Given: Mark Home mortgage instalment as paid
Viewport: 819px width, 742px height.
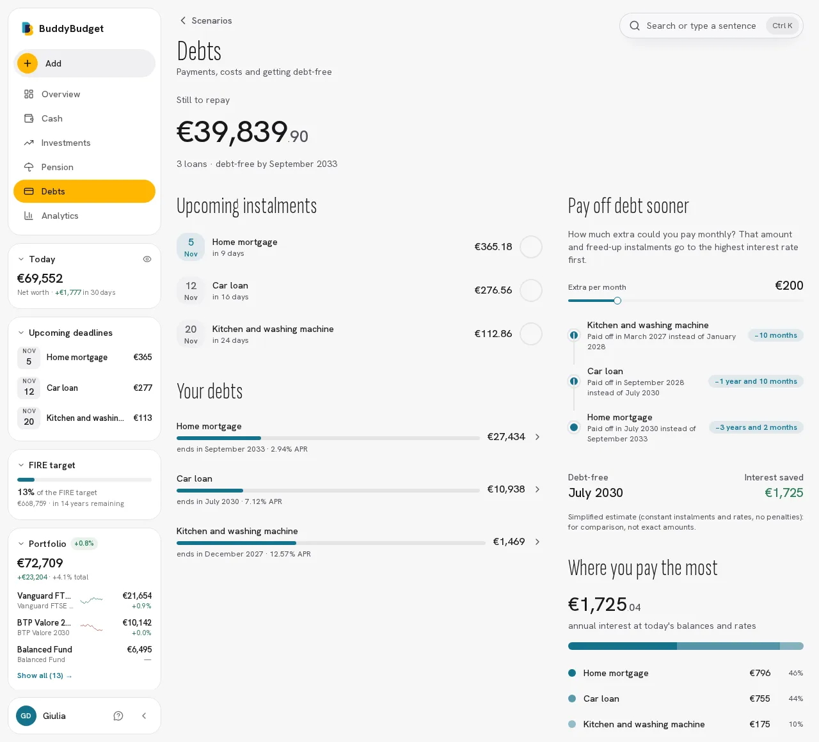Looking at the screenshot, I should (531, 247).
